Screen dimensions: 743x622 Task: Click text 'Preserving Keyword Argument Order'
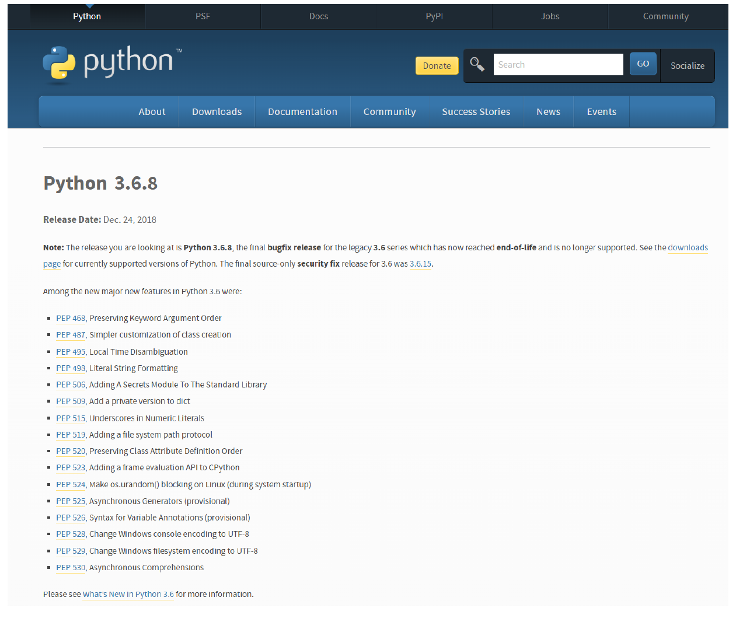pyautogui.click(x=155, y=319)
